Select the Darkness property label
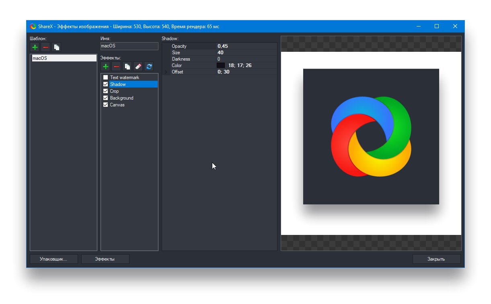 click(181, 59)
